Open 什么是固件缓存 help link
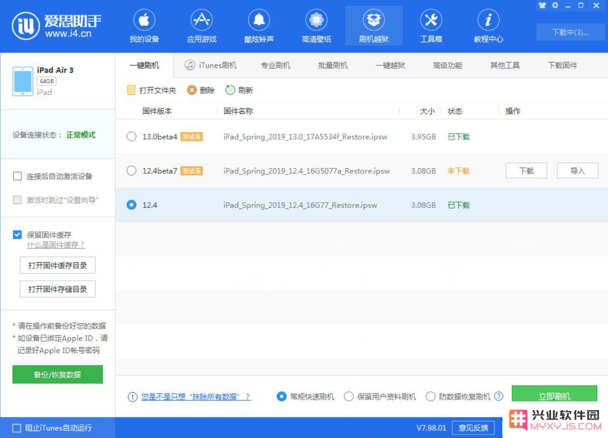 point(56,245)
